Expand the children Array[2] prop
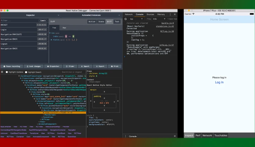Viewport: 255px width, 147px height. (x=88, y=73)
